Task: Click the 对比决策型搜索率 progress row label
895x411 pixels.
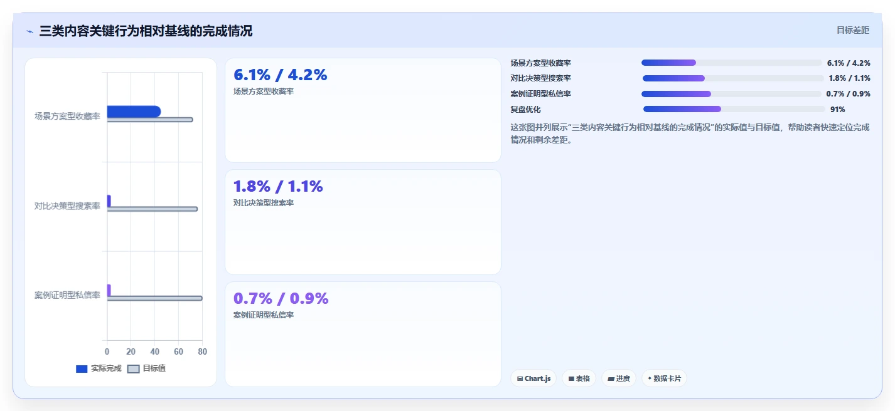Action: click(541, 78)
